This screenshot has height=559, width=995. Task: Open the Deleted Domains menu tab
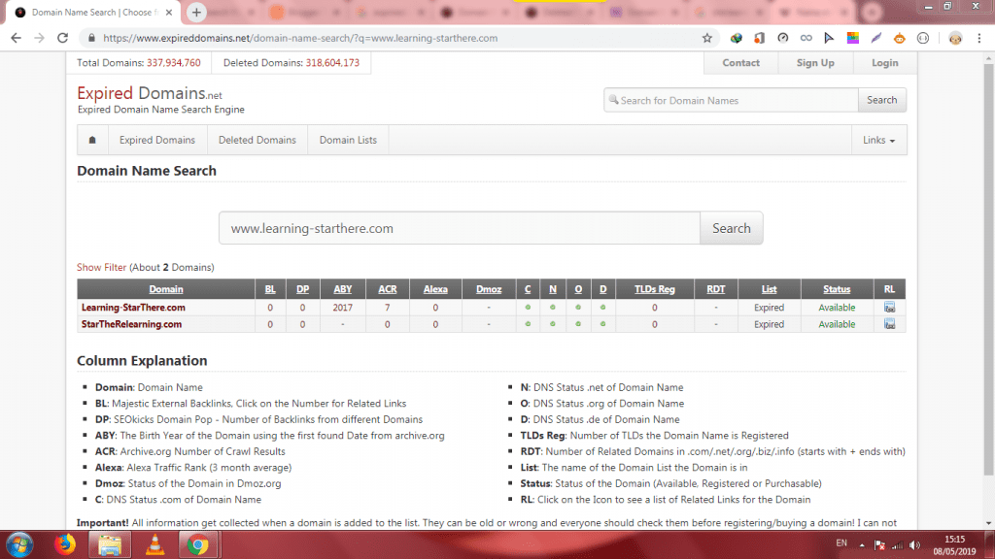point(257,140)
